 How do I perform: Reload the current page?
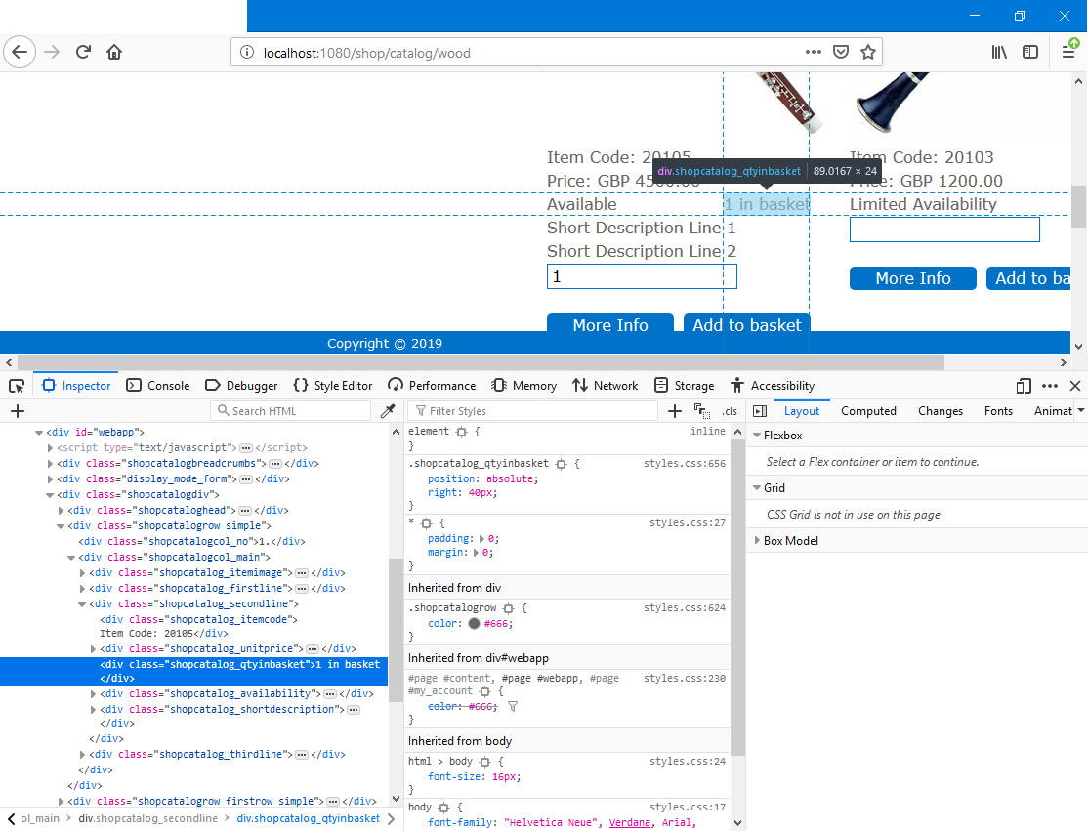point(83,52)
